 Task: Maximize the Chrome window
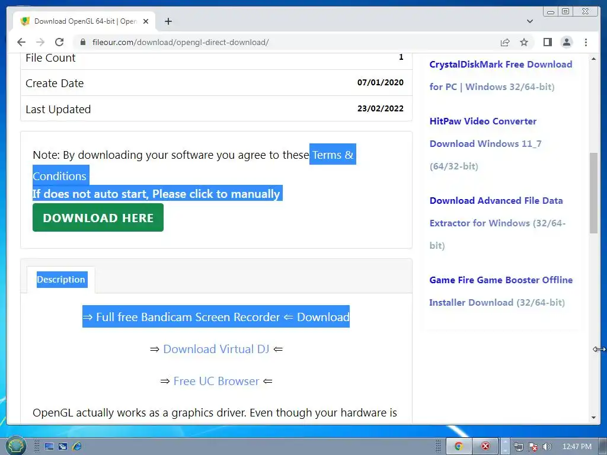click(565, 12)
